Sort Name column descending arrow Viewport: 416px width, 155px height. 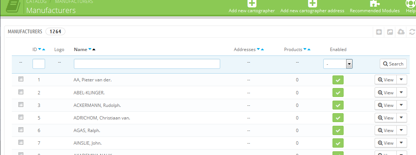(x=90, y=50)
